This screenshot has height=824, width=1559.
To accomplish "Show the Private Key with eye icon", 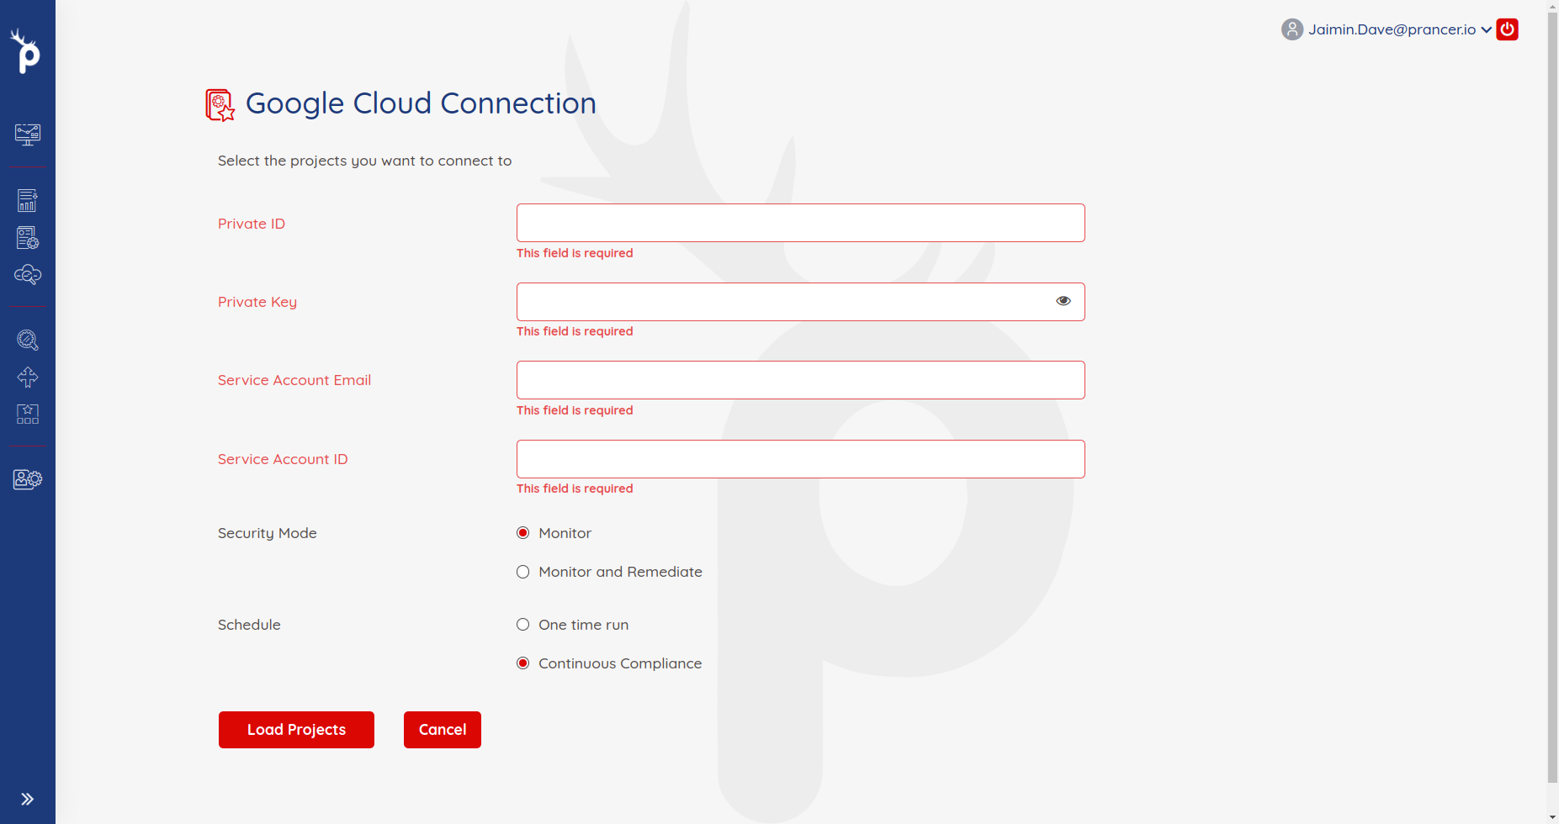I will coord(1063,301).
